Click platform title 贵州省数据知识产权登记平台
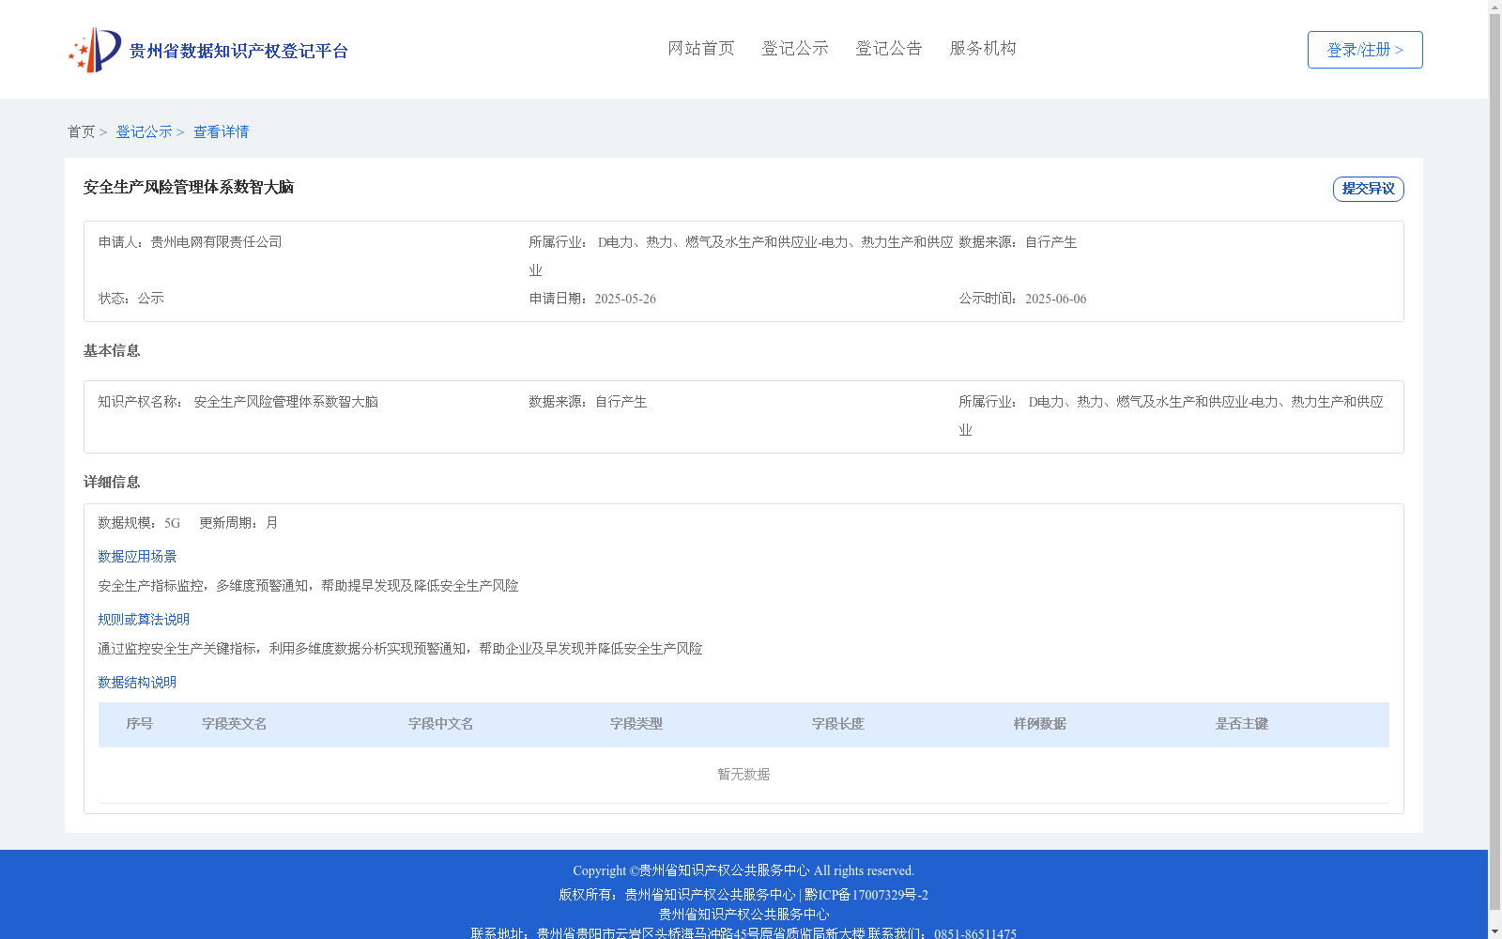 pos(238,51)
